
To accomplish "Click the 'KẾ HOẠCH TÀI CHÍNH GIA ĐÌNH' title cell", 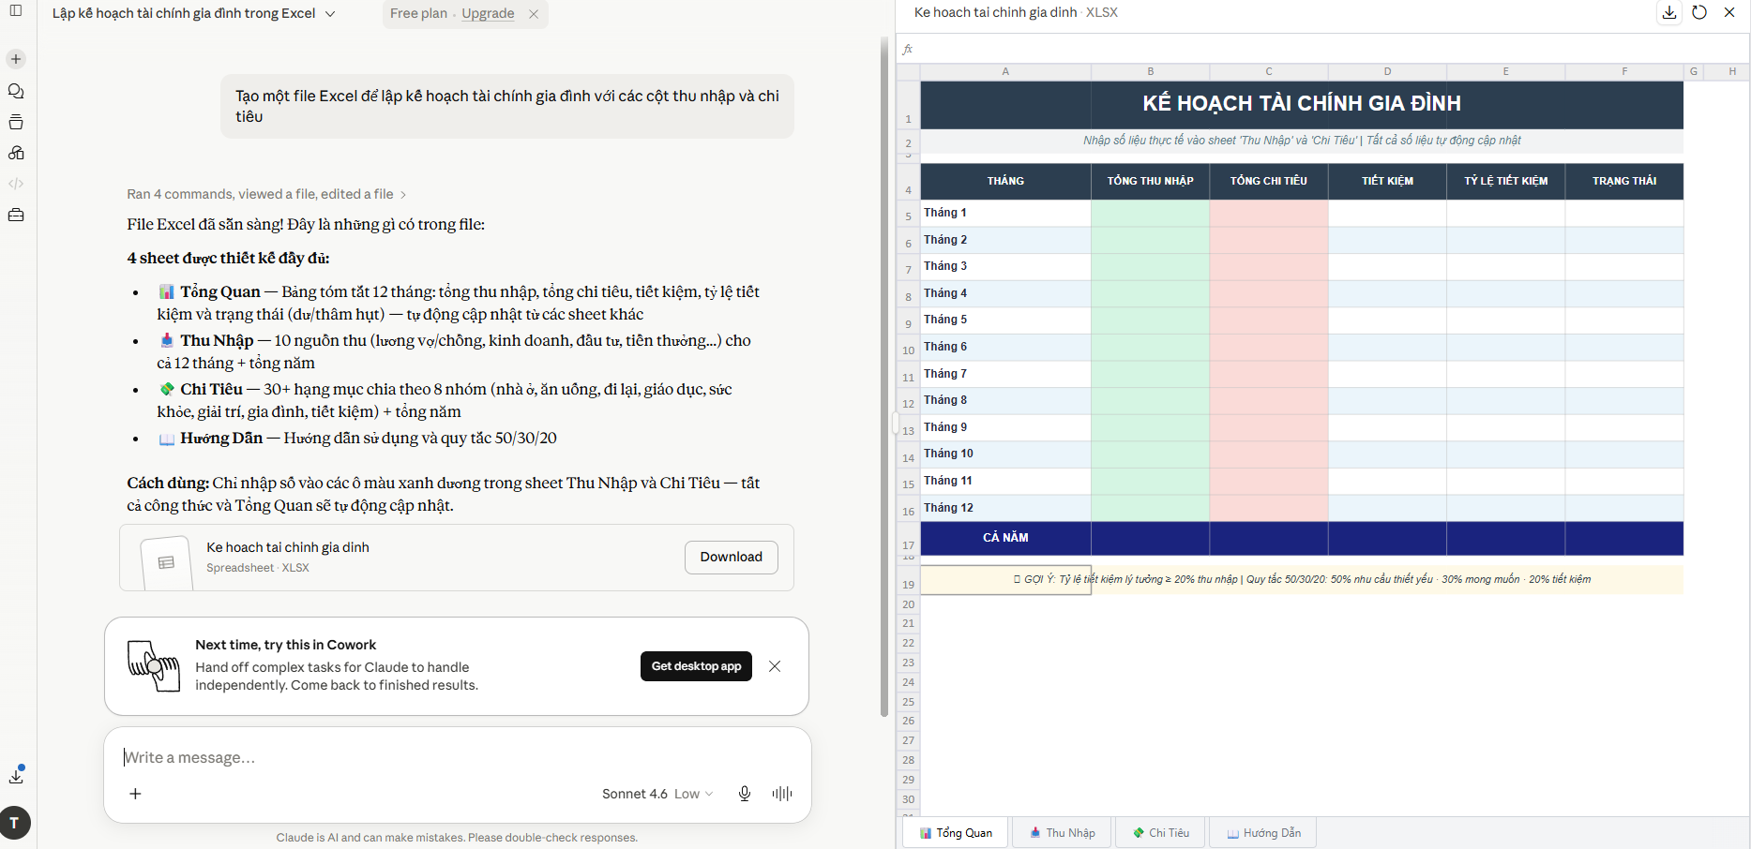I will [1302, 104].
